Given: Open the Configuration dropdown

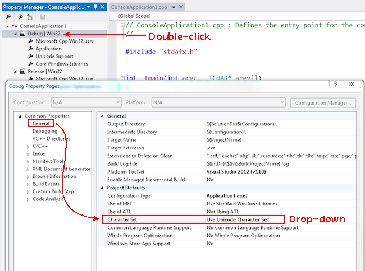Looking at the screenshot, I should (86, 102).
